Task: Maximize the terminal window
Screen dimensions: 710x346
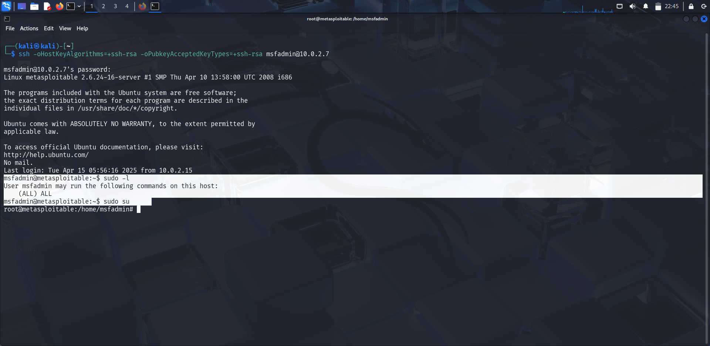Action: (695, 19)
